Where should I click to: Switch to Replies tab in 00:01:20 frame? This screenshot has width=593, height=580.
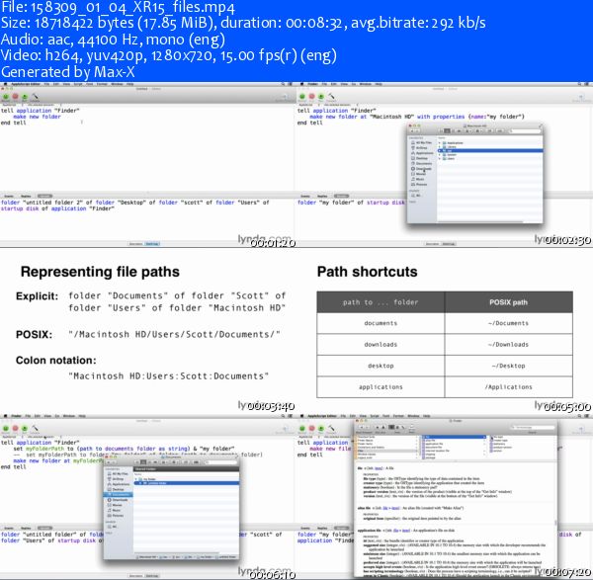[26, 196]
